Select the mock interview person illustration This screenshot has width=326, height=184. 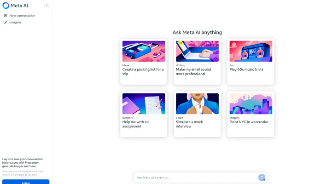[x=197, y=103]
